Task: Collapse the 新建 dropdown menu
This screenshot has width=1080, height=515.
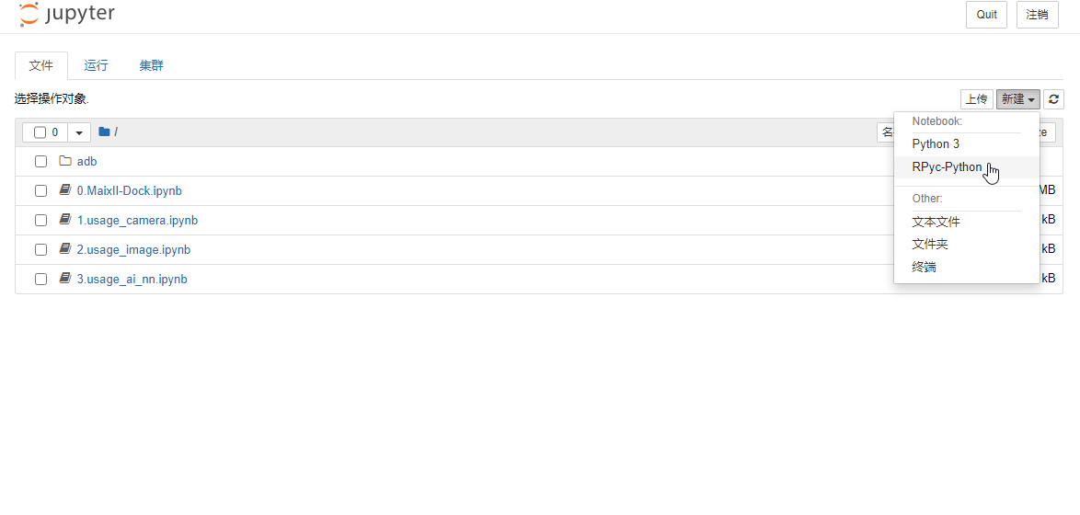Action: point(1018,99)
